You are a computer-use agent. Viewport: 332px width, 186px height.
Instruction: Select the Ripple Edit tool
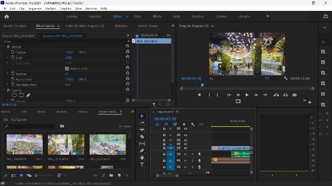click(142, 130)
